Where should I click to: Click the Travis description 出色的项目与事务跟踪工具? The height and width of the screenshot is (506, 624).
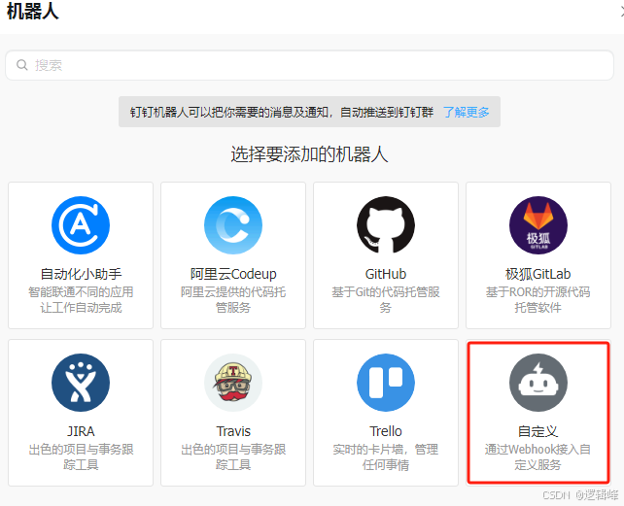click(x=233, y=456)
